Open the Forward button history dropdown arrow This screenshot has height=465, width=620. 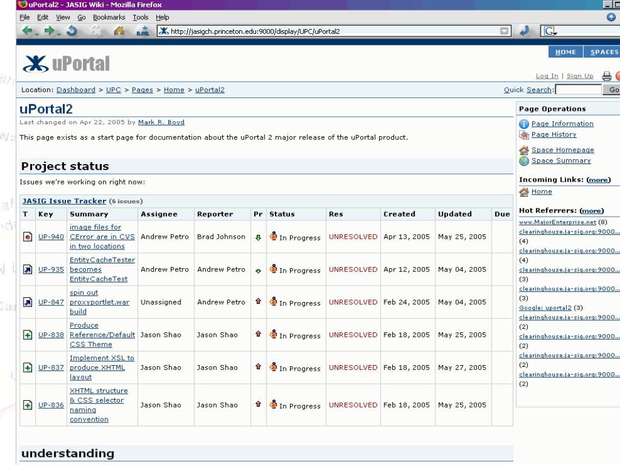(x=59, y=33)
